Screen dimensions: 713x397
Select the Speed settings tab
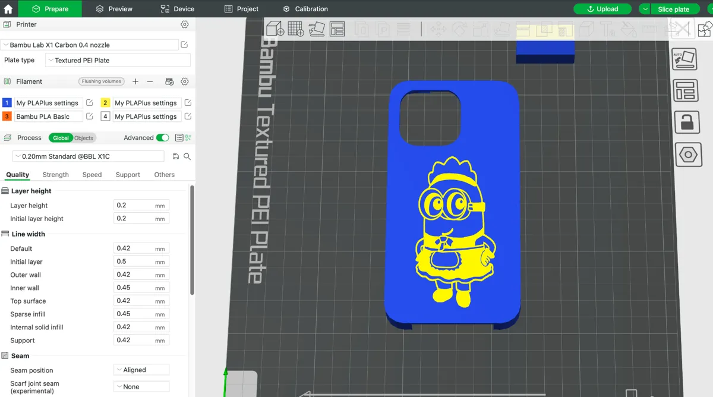click(x=92, y=175)
